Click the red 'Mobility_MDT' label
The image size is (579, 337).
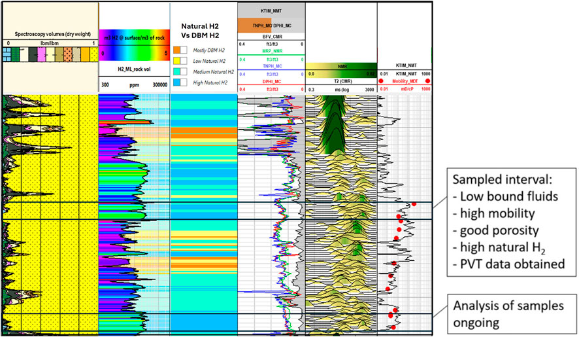[405, 81]
